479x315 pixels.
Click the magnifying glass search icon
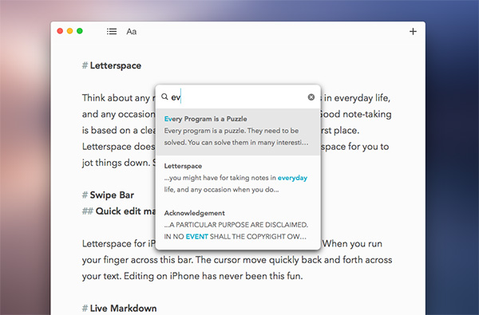pos(164,96)
